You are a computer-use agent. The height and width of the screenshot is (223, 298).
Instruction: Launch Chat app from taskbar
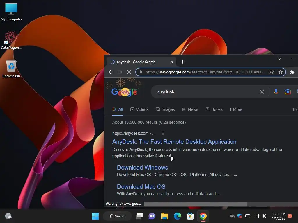pyautogui.click(x=152, y=216)
